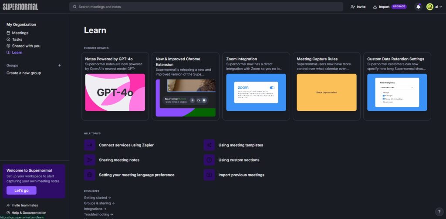Screen dimensions: 446x219
Task: Click Create a new group
Action: coord(24,73)
